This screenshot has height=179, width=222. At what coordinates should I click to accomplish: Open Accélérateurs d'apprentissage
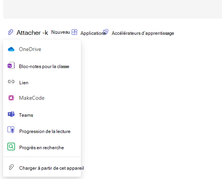(x=143, y=33)
